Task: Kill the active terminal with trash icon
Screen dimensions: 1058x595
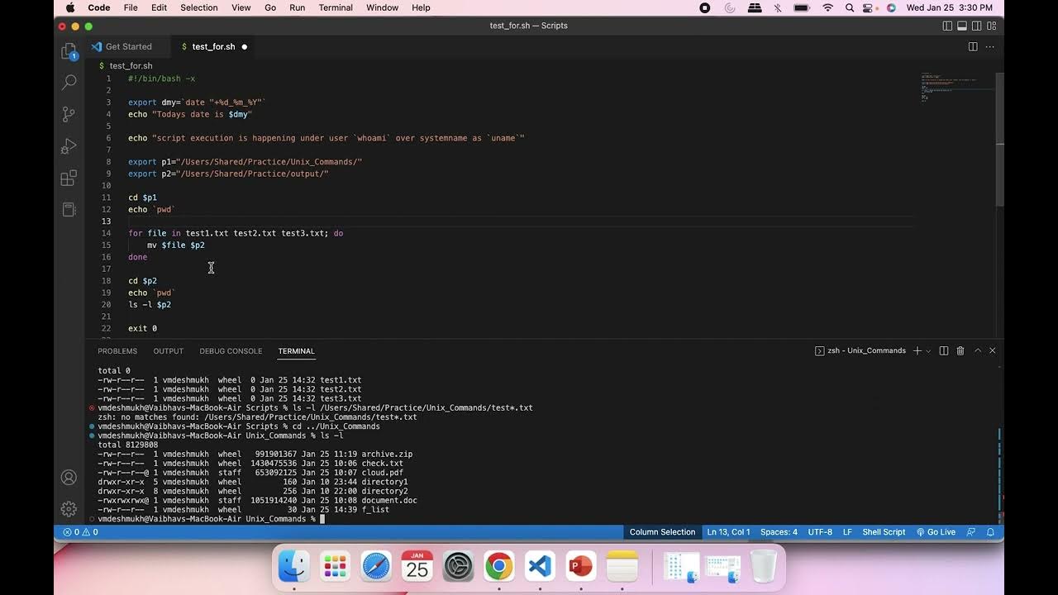Action: click(960, 350)
